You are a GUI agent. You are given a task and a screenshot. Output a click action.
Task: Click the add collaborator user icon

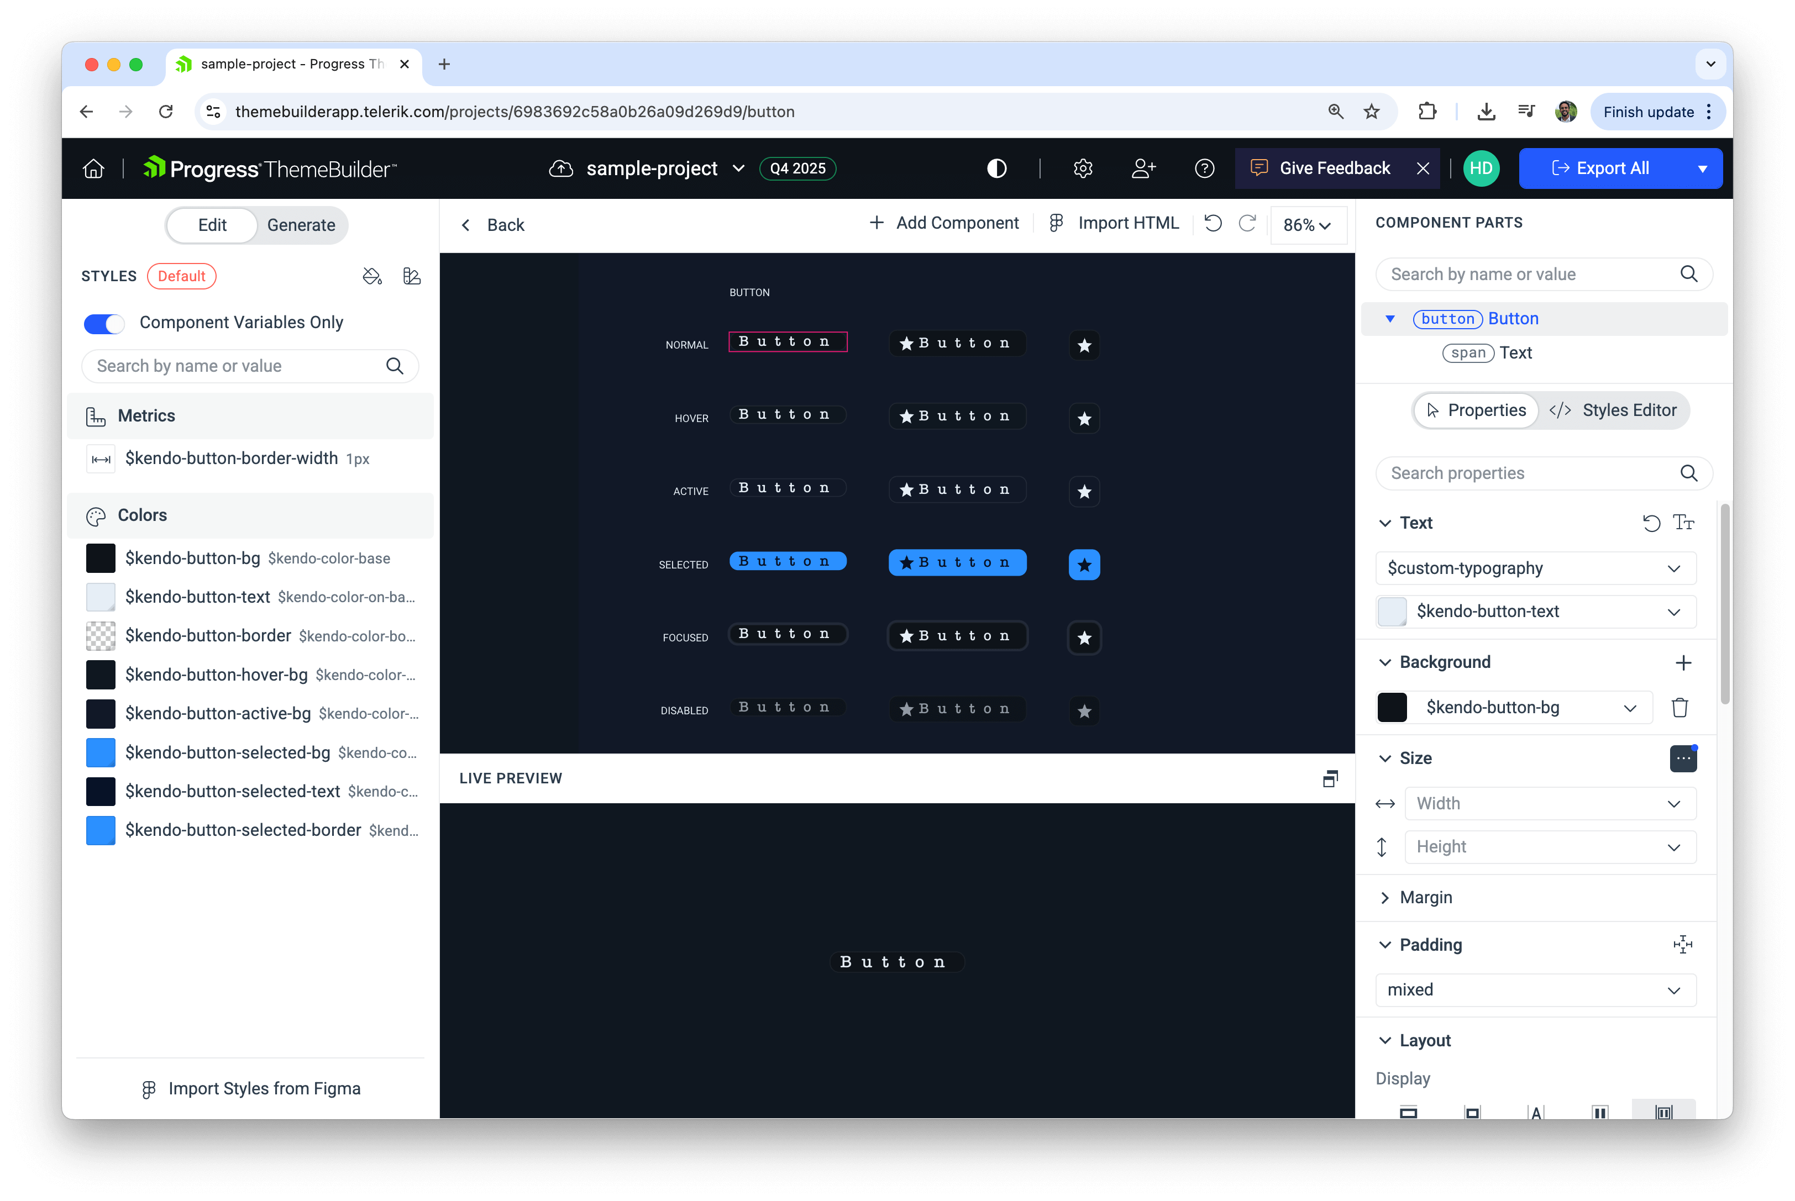point(1143,168)
